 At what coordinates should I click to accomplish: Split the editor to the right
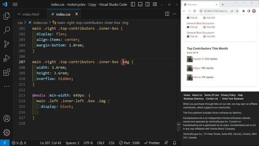[x=167, y=14]
